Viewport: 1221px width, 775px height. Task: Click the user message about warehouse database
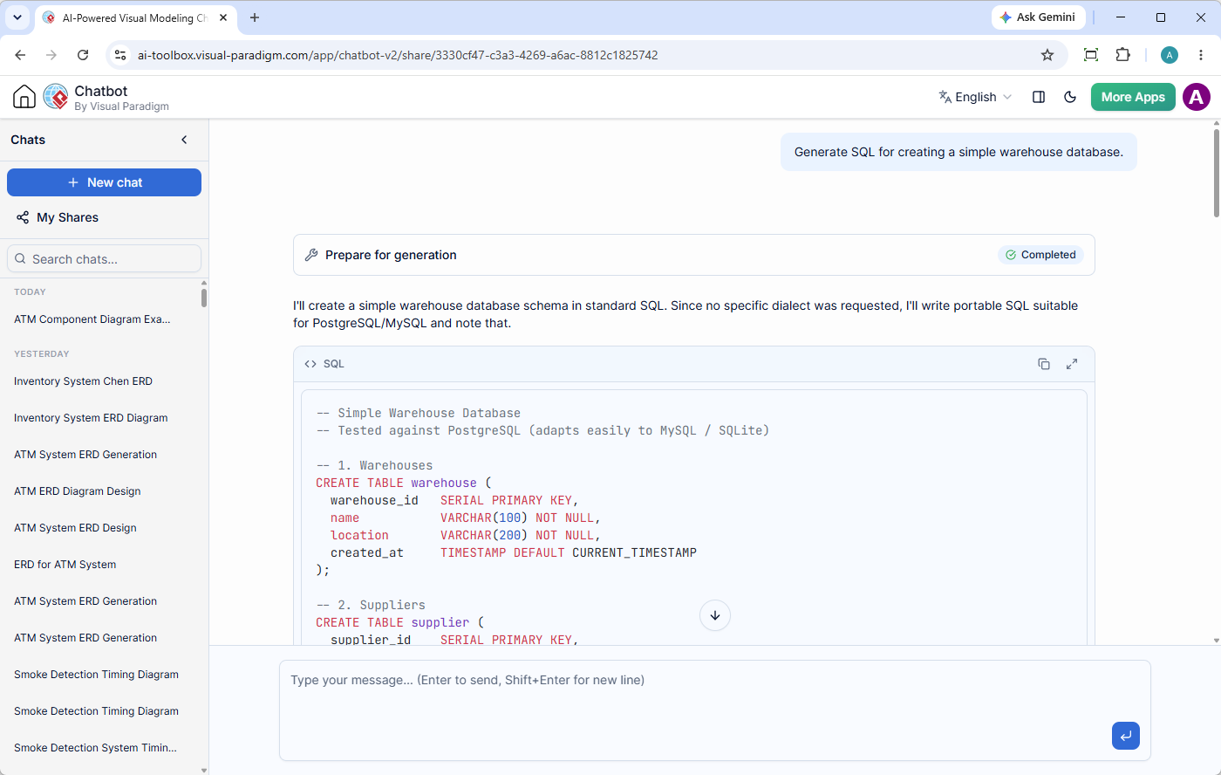point(958,152)
